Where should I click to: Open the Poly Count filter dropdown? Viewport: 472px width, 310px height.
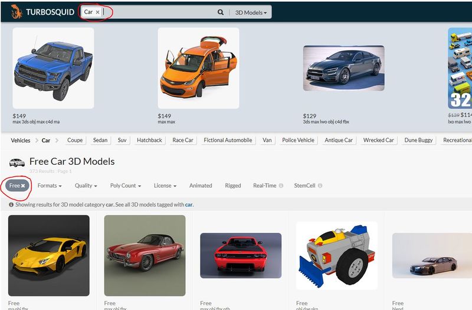coord(126,186)
